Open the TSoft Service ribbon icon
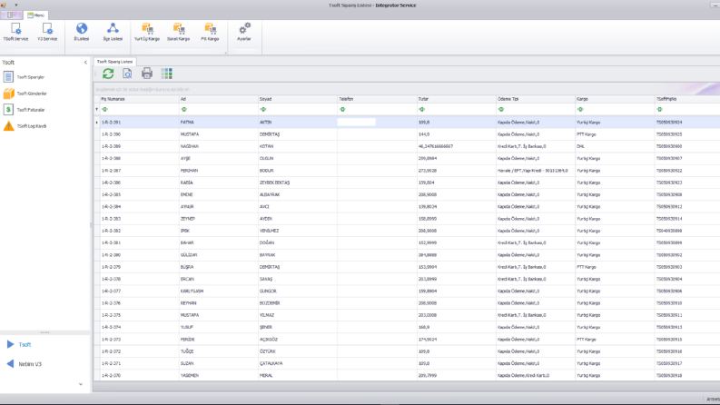Image resolution: width=720 pixels, height=405 pixels. tap(15, 32)
